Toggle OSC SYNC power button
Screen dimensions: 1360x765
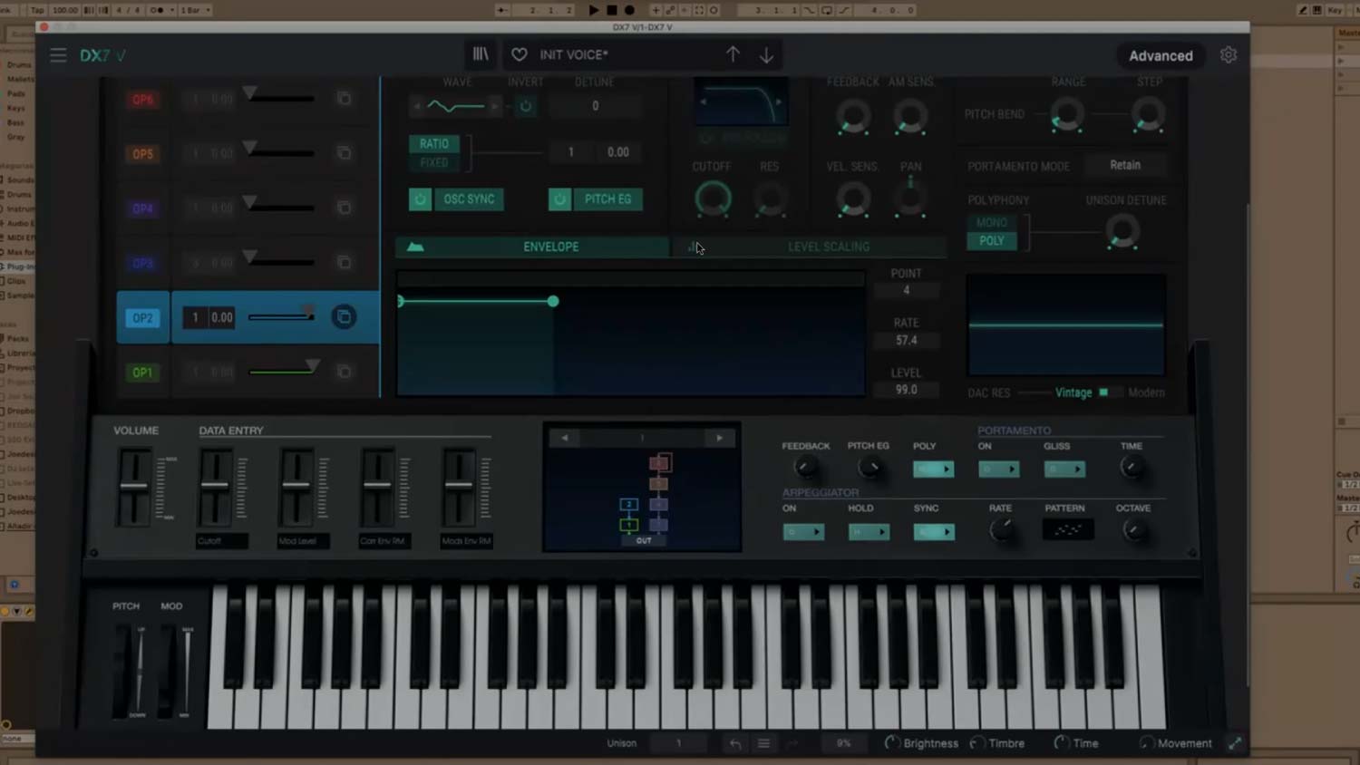420,199
